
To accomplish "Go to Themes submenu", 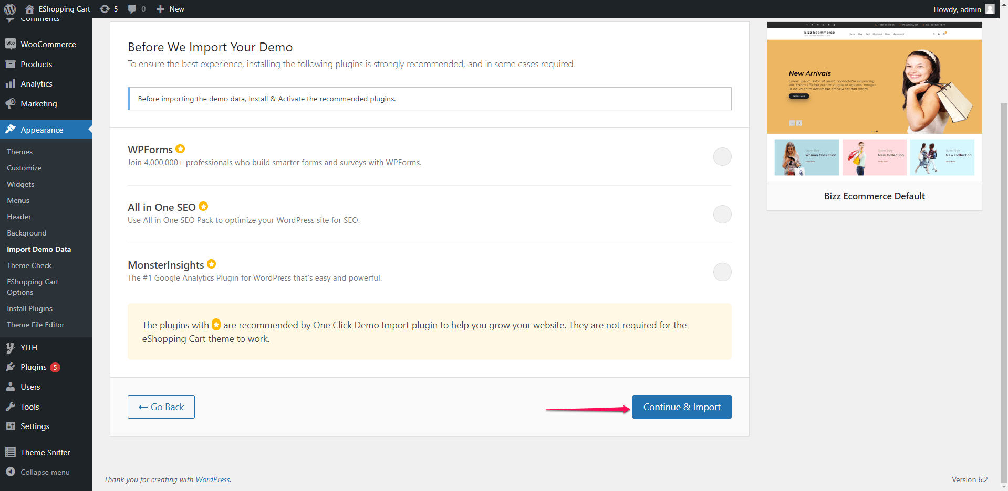I will tap(19, 152).
